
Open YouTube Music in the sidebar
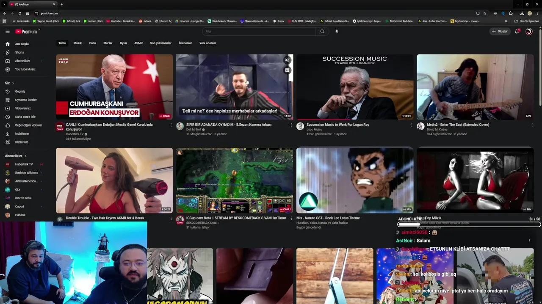(x=26, y=69)
